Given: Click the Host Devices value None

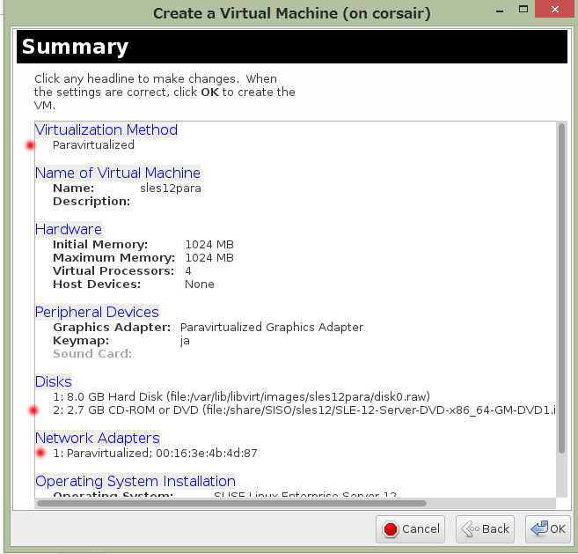Looking at the screenshot, I should (200, 284).
